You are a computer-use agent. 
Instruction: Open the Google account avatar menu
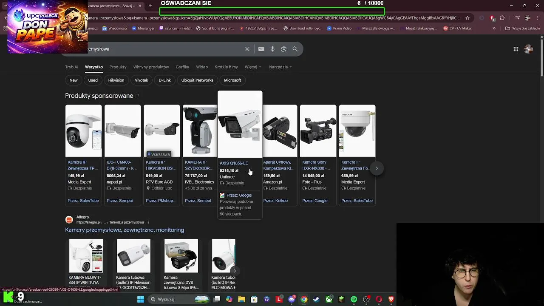point(529,49)
